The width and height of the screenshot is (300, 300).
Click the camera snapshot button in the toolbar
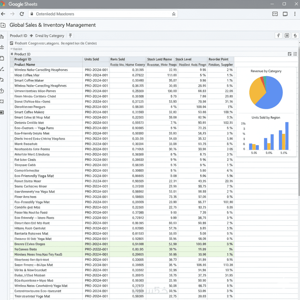287,35
